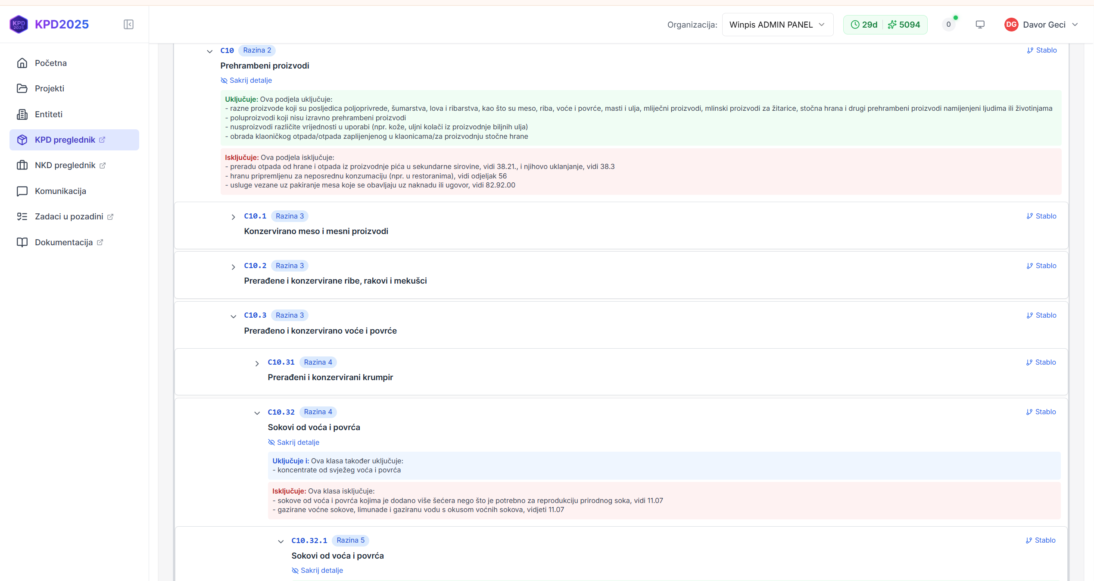This screenshot has width=1094, height=581.
Task: Click the 29d clock indicator
Action: (864, 25)
